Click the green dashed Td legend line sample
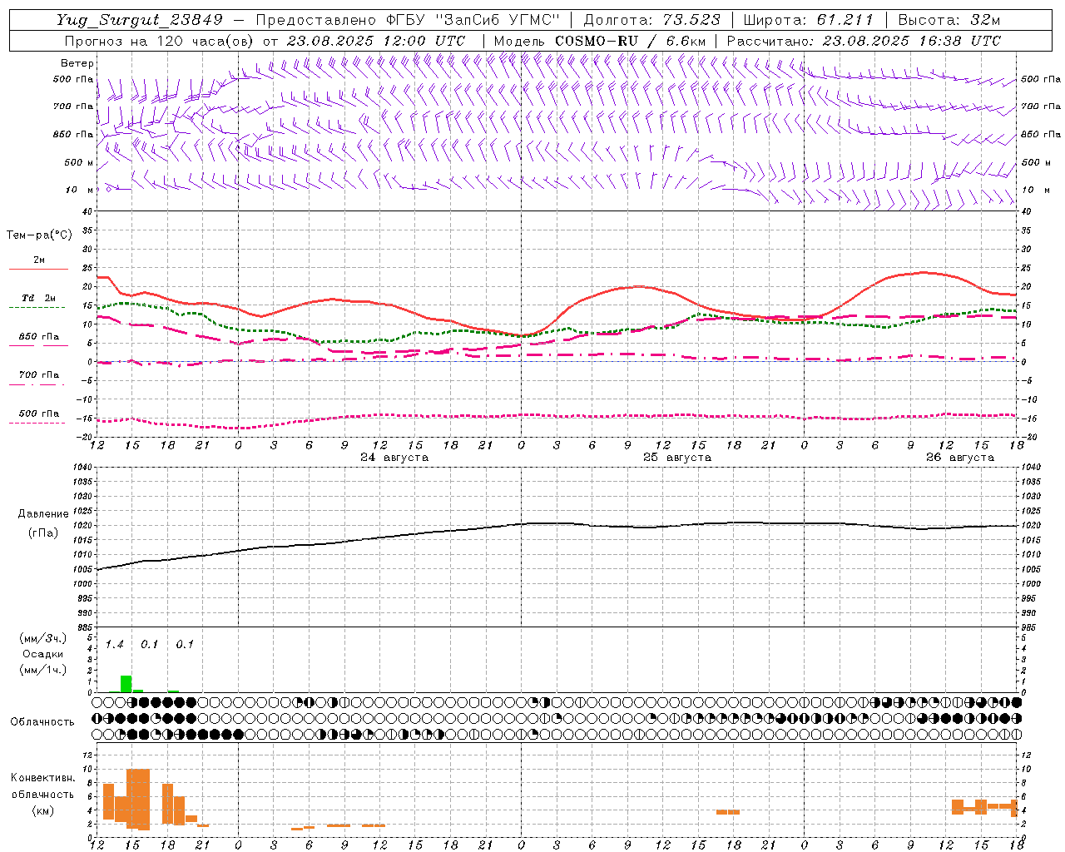The width and height of the screenshot is (1065, 852). [37, 308]
